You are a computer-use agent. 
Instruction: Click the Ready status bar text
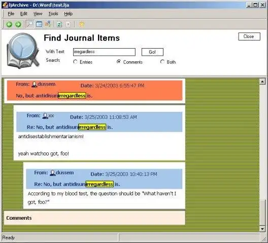(8, 237)
